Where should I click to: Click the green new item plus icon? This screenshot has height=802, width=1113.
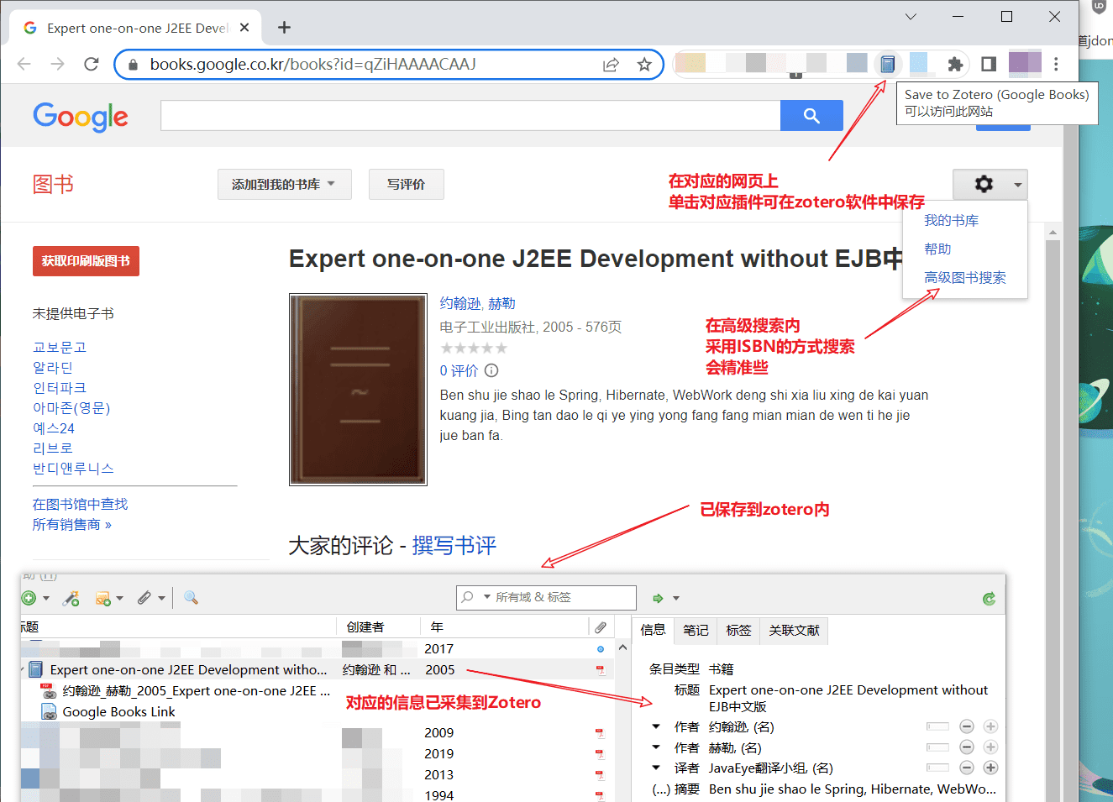[x=29, y=598]
